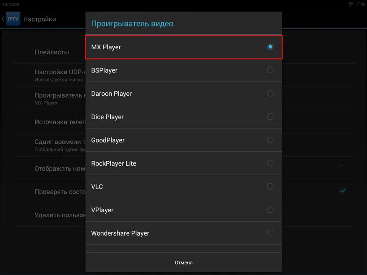367x275 pixels.
Task: Tap the IPTV app icon
Action: click(13, 19)
